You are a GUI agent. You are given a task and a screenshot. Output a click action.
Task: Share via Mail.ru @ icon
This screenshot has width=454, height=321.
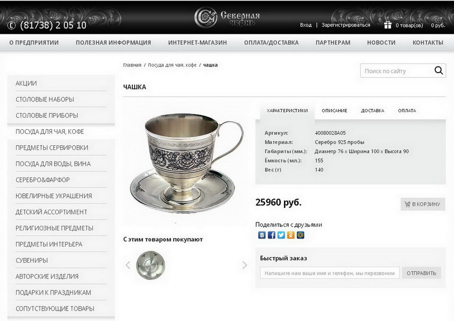coord(300,235)
